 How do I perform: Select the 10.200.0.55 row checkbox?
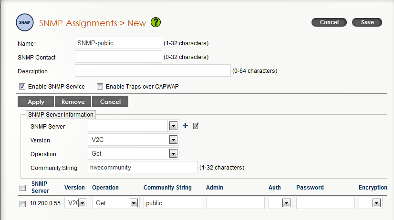click(x=22, y=204)
